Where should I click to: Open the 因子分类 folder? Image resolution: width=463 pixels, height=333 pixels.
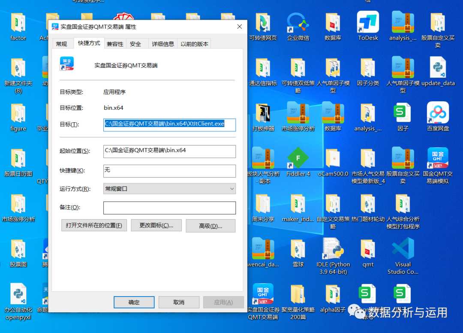pos(368,72)
